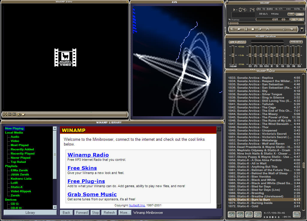Toggle the equalizer AUTO button
This screenshot has height=221, width=307.
pos(241,42)
